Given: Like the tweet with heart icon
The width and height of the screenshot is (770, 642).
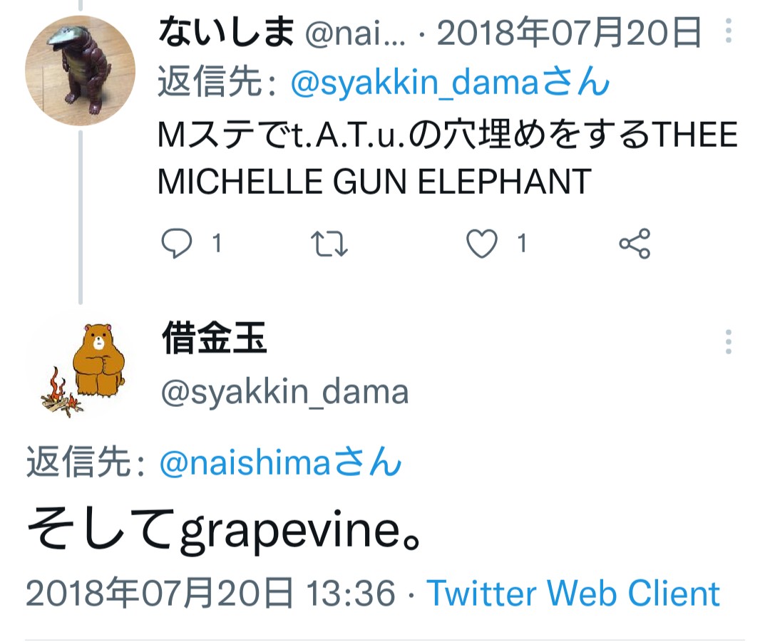Looking at the screenshot, I should (x=482, y=244).
